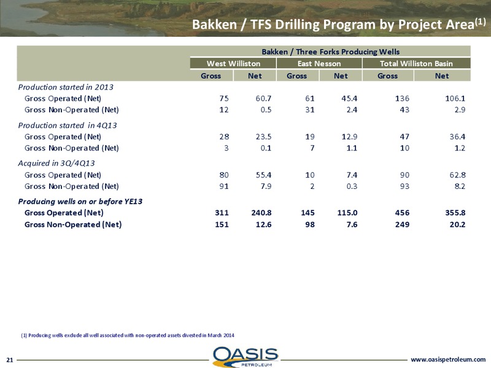
Task: Select the bold value 12.6
Action: tap(264, 224)
